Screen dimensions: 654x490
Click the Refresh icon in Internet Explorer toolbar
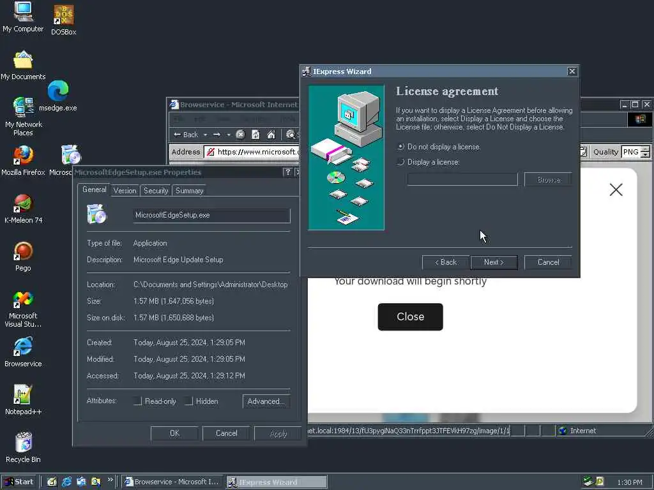tap(255, 135)
